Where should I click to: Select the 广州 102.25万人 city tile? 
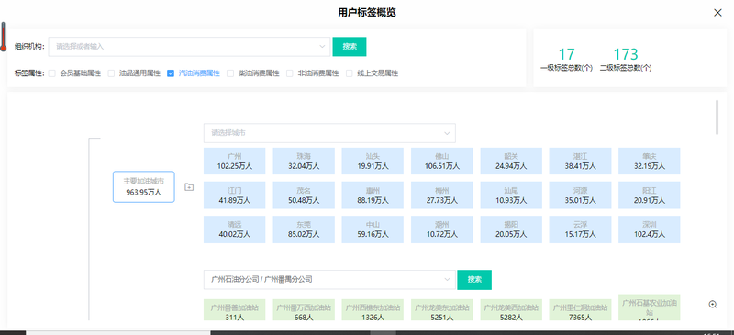click(x=235, y=162)
